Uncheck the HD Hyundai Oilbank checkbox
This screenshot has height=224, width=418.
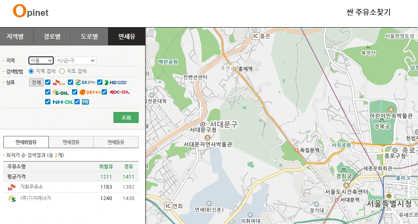100,82
